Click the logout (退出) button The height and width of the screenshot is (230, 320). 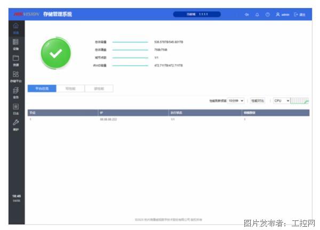tap(300, 14)
